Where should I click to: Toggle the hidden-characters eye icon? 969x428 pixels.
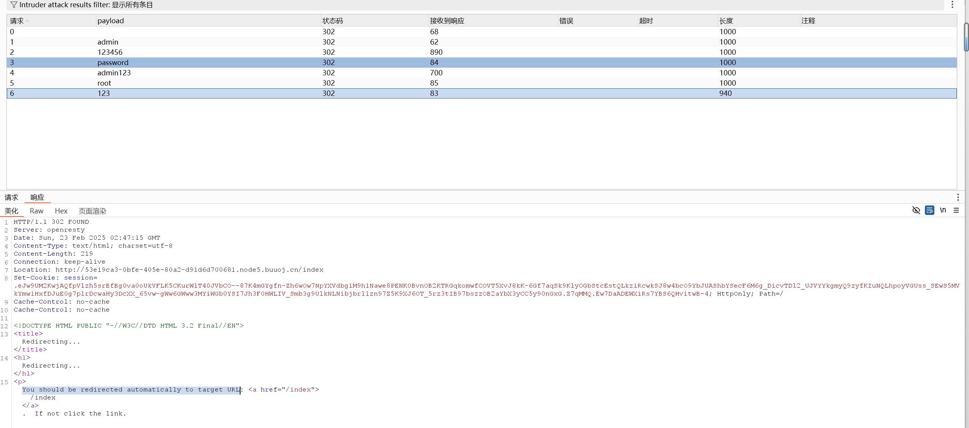point(916,210)
